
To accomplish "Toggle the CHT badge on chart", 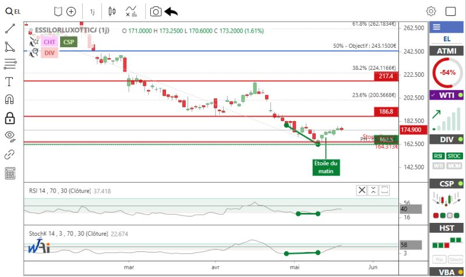I will coord(49,42).
